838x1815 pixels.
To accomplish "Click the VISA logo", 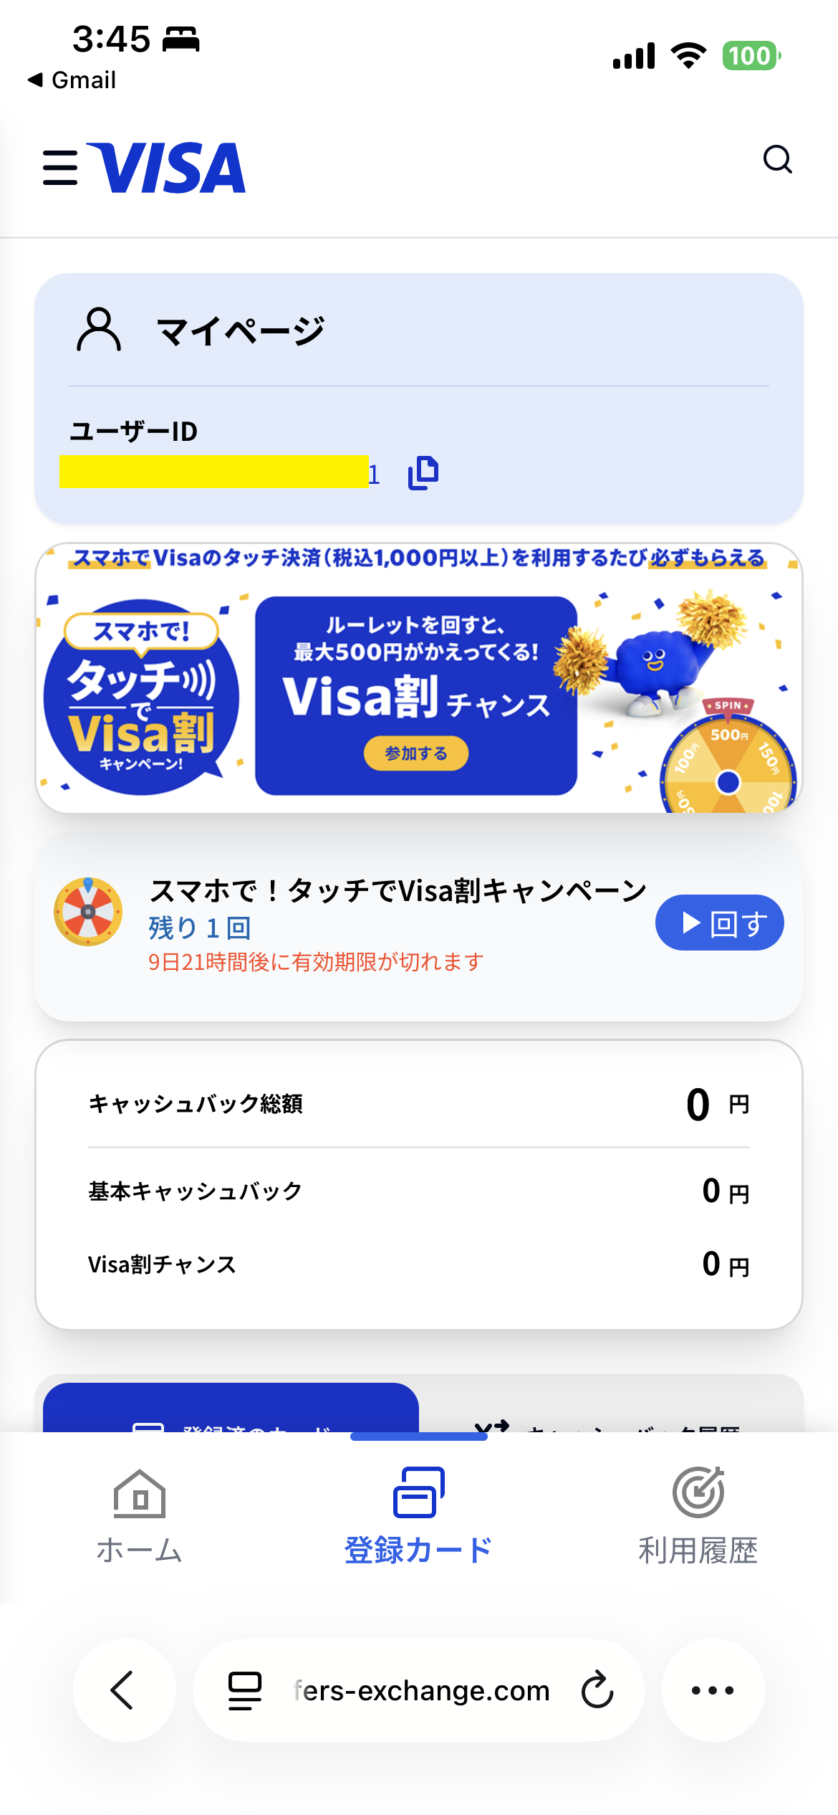I will (166, 168).
